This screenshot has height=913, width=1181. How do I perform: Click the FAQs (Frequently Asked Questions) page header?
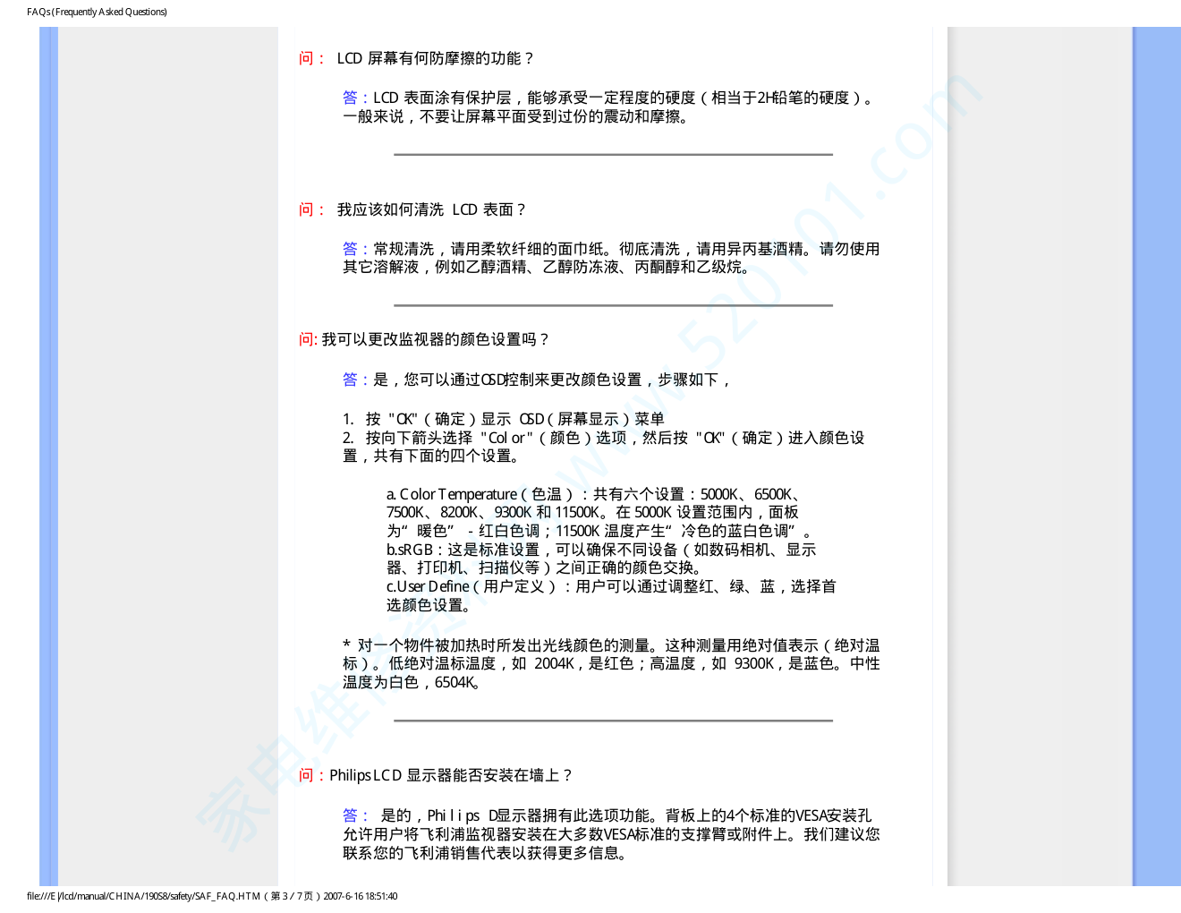point(97,12)
